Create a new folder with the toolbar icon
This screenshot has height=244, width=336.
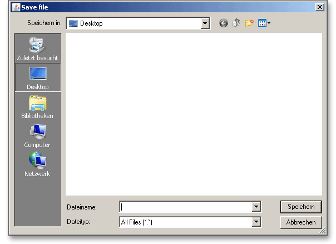click(x=249, y=23)
